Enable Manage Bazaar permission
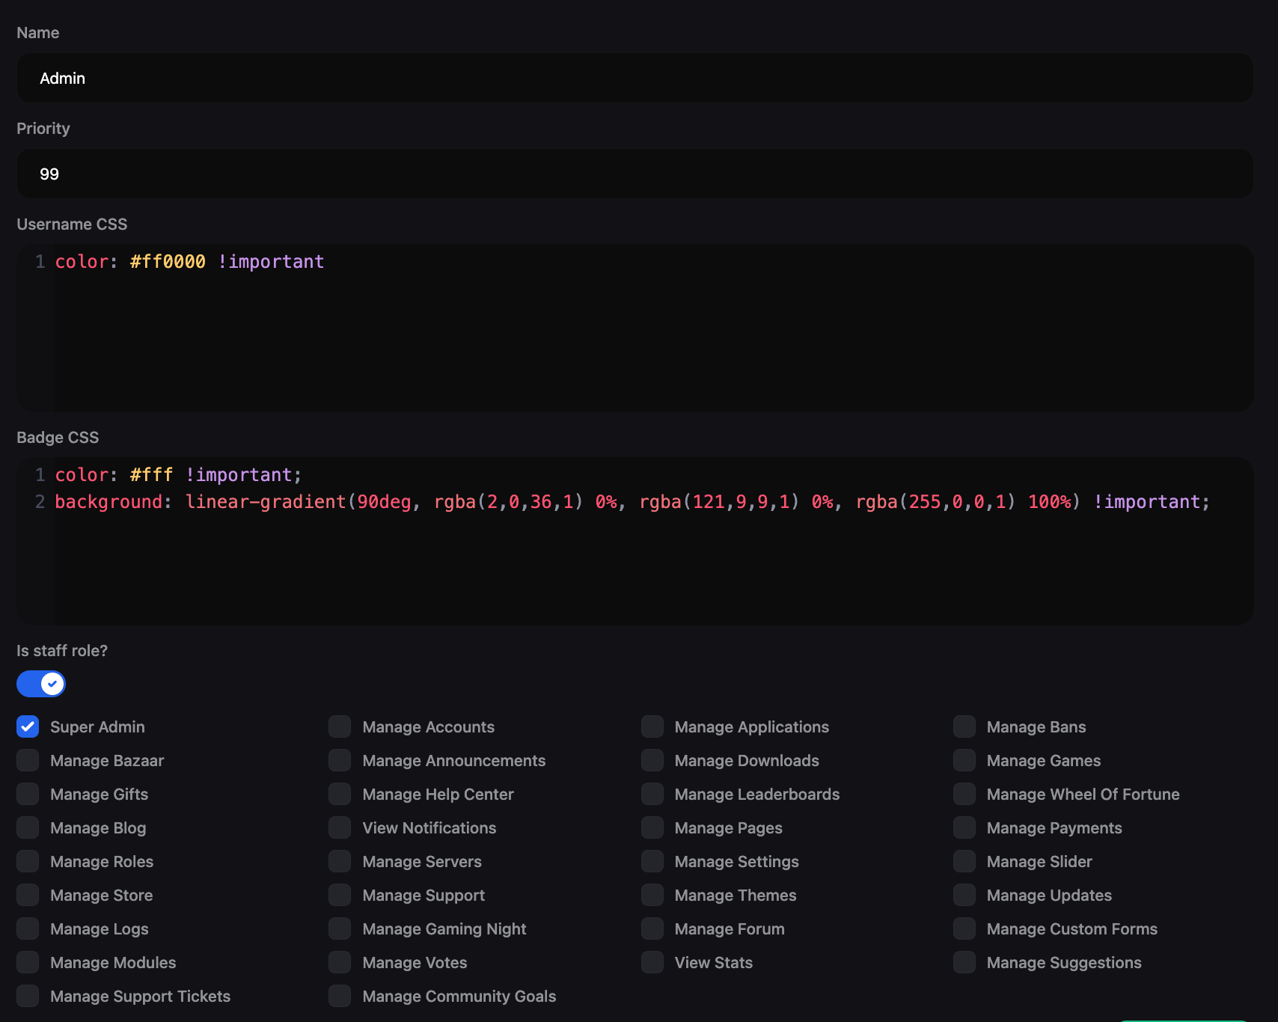This screenshot has width=1278, height=1022. (x=28, y=760)
